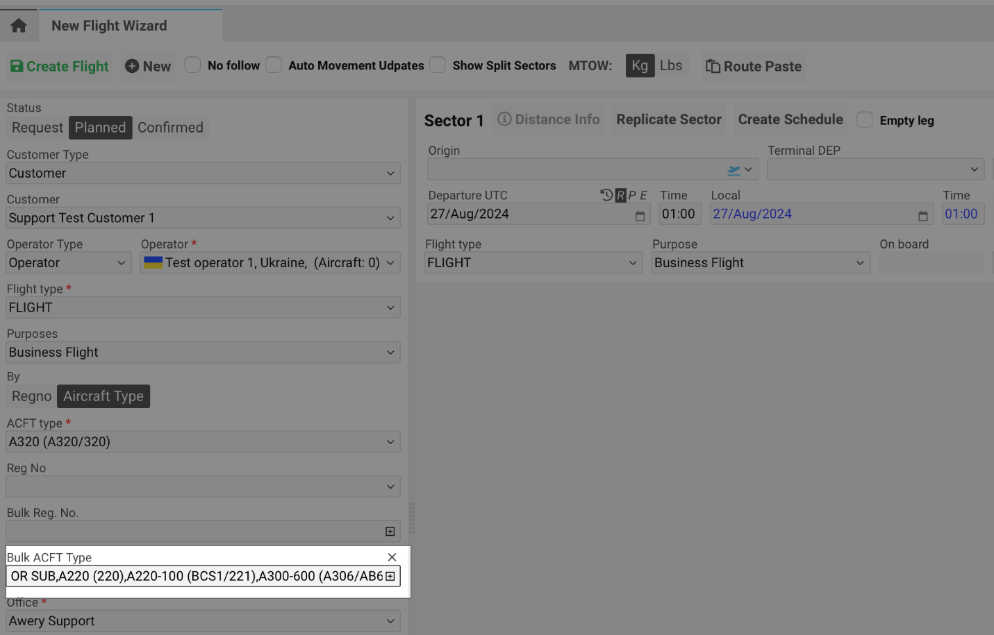
Task: Select the New Flight Wizard tab
Action: [x=108, y=25]
